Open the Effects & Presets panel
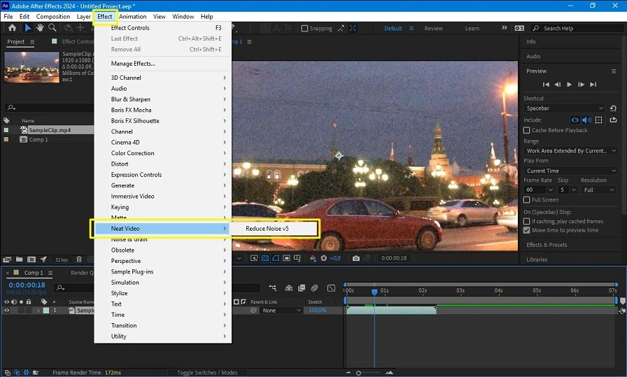 [x=547, y=245]
